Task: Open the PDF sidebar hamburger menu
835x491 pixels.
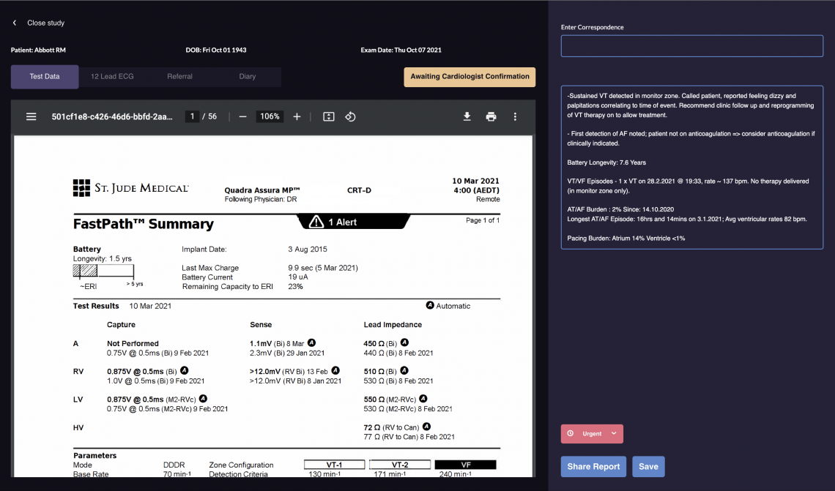Action: [x=31, y=116]
